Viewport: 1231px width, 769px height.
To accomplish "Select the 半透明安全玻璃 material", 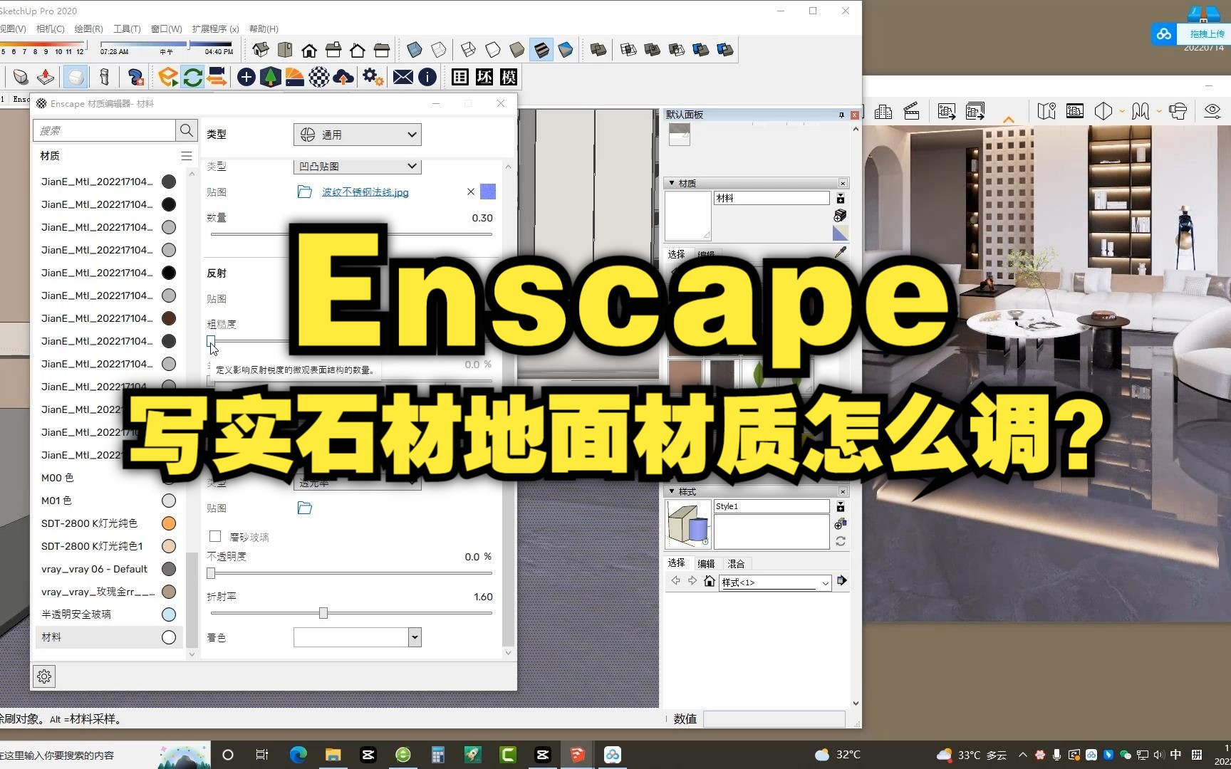I will point(108,614).
